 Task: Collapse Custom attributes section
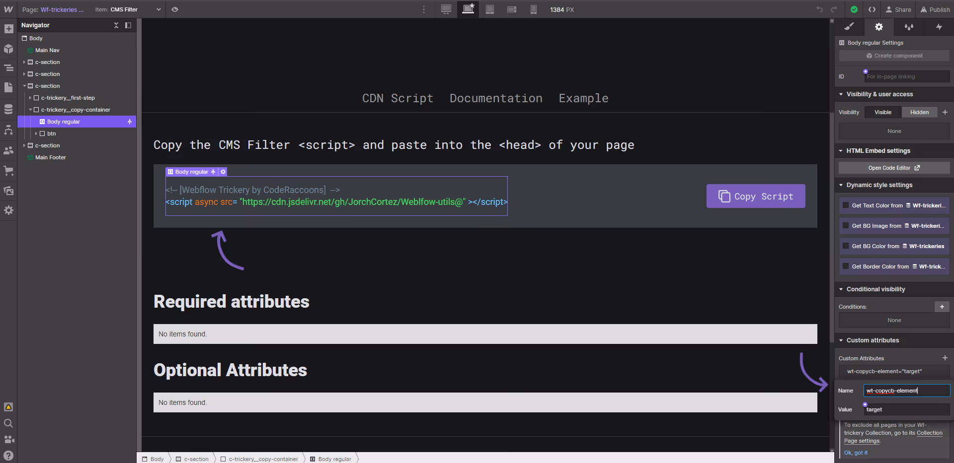tap(841, 340)
